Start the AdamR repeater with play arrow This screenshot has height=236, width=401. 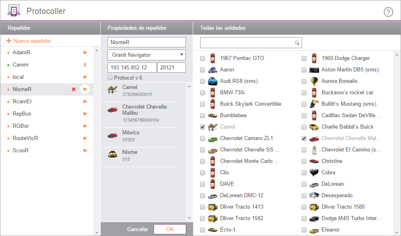click(x=85, y=52)
